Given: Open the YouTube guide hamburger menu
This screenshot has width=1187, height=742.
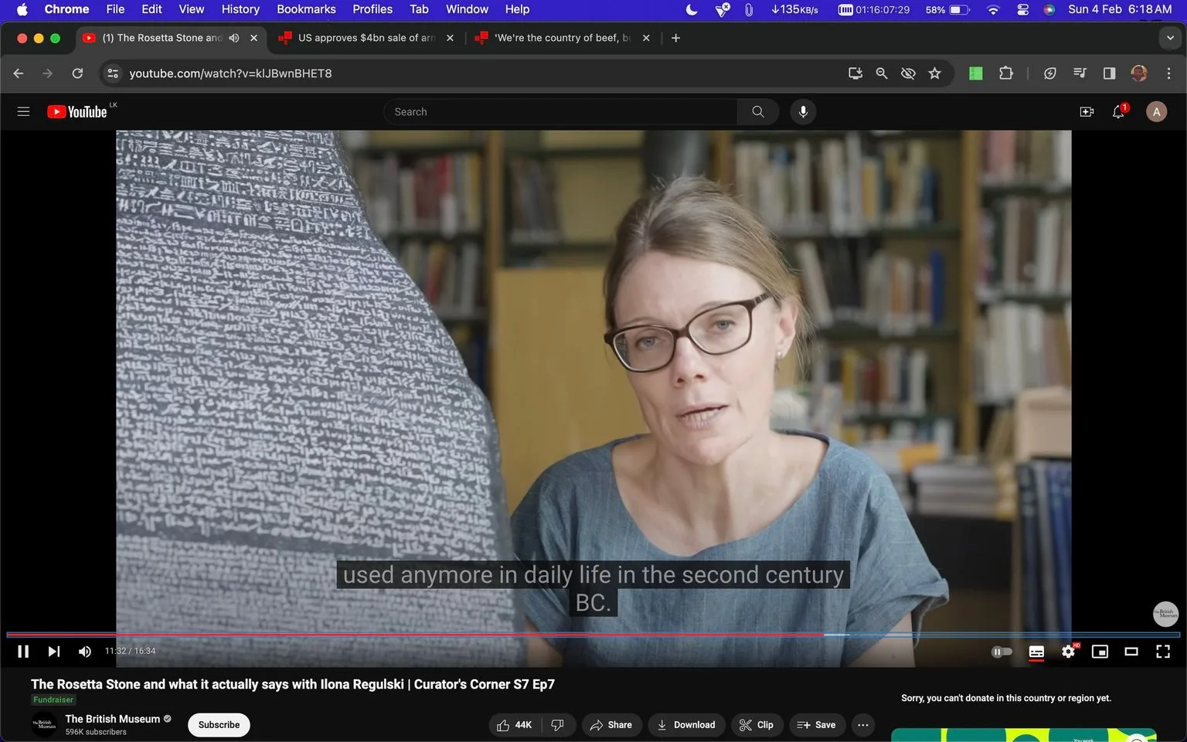Looking at the screenshot, I should click(x=23, y=112).
